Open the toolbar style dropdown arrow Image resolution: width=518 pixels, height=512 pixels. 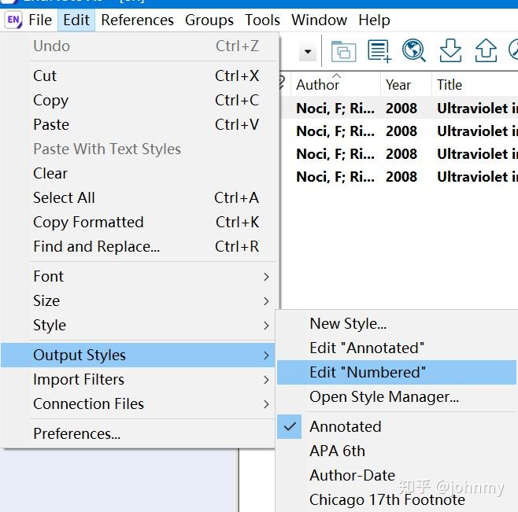(308, 52)
